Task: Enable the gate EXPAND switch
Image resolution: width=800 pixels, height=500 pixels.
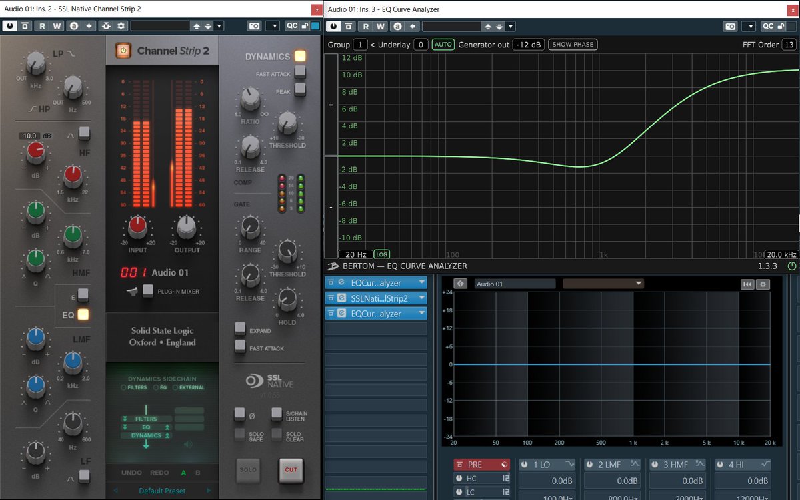Action: pyautogui.click(x=240, y=328)
